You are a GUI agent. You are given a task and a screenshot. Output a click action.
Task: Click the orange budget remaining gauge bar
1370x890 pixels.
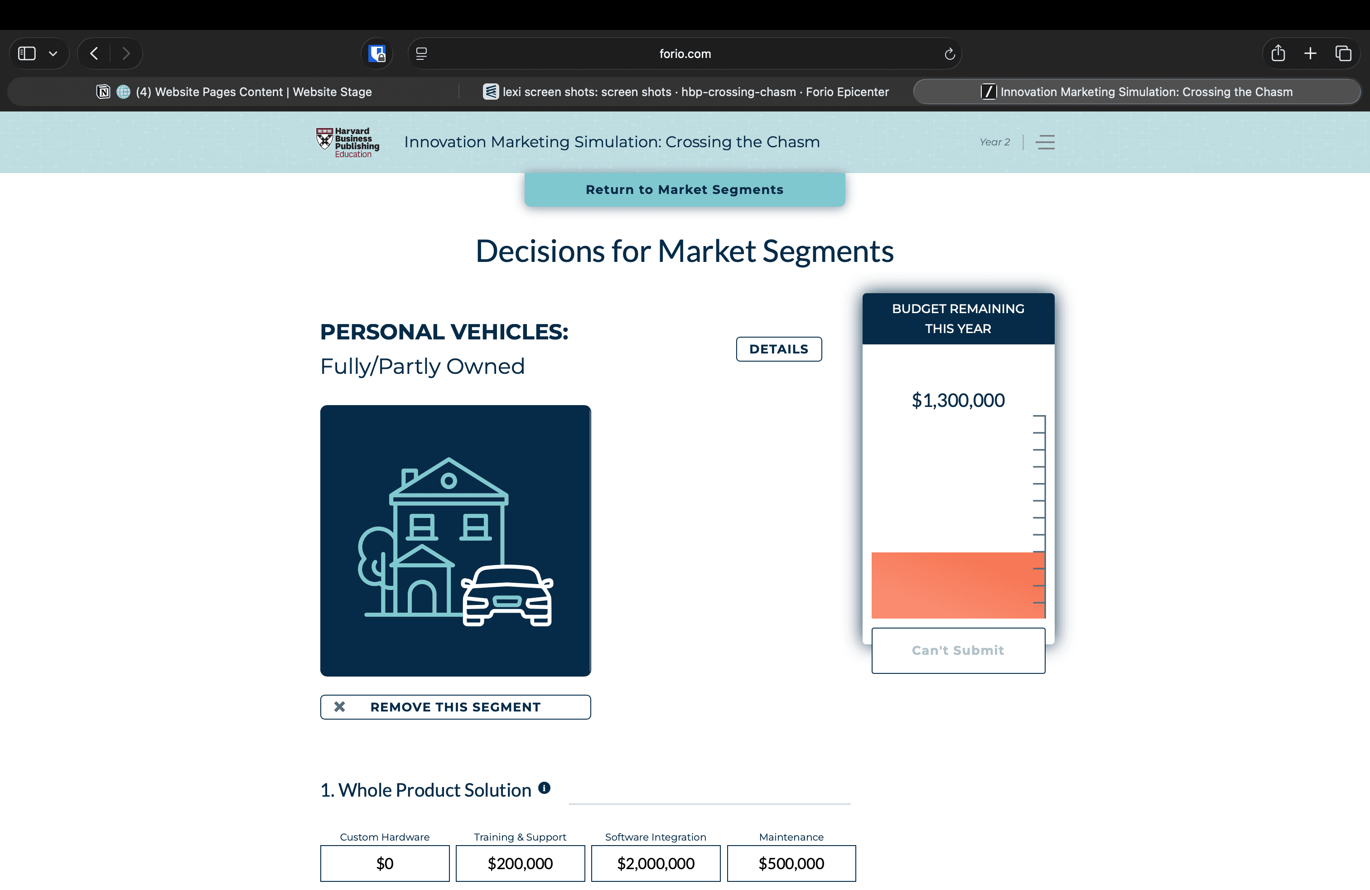click(x=957, y=585)
